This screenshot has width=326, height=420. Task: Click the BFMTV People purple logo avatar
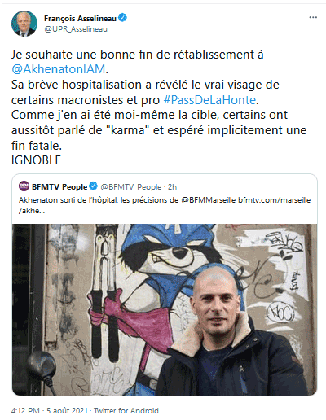tap(24, 186)
